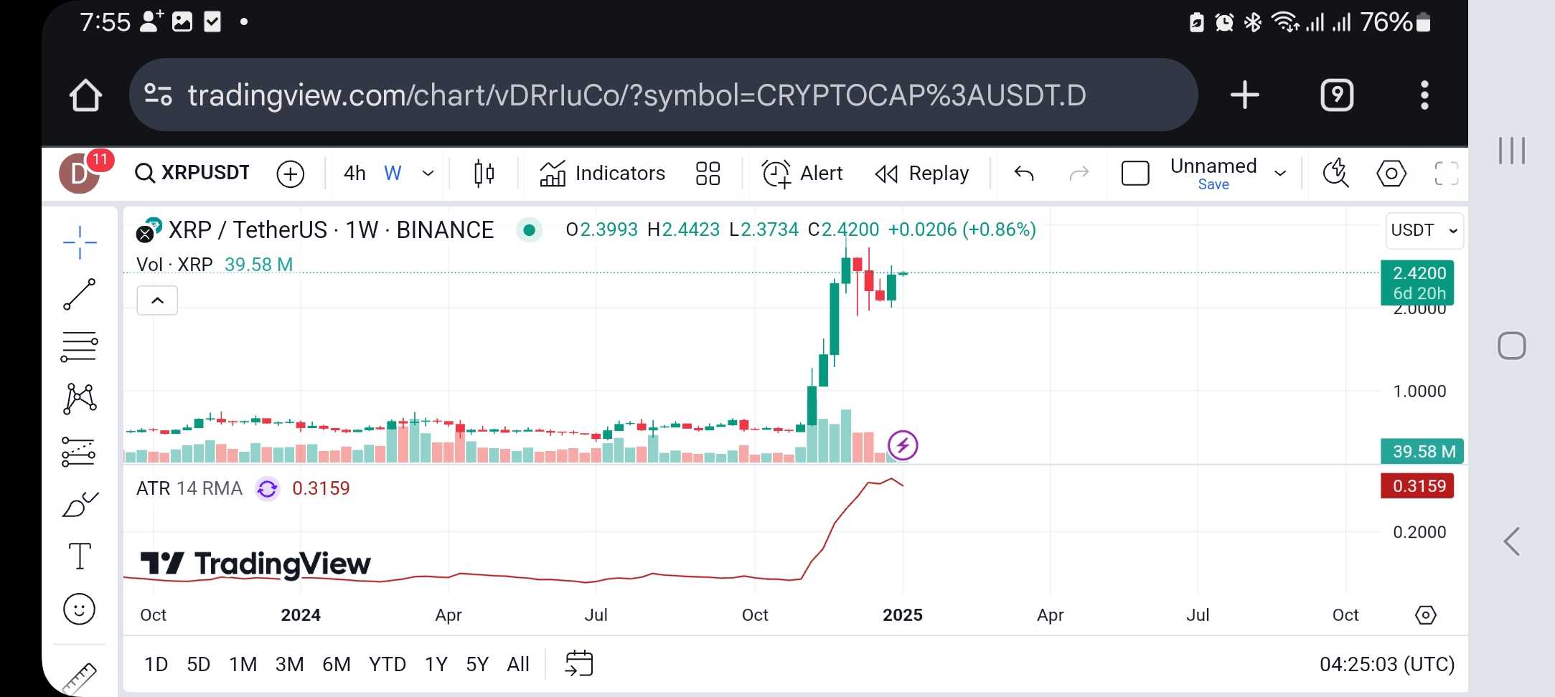
Task: Open the Indicators dialog
Action: click(602, 173)
